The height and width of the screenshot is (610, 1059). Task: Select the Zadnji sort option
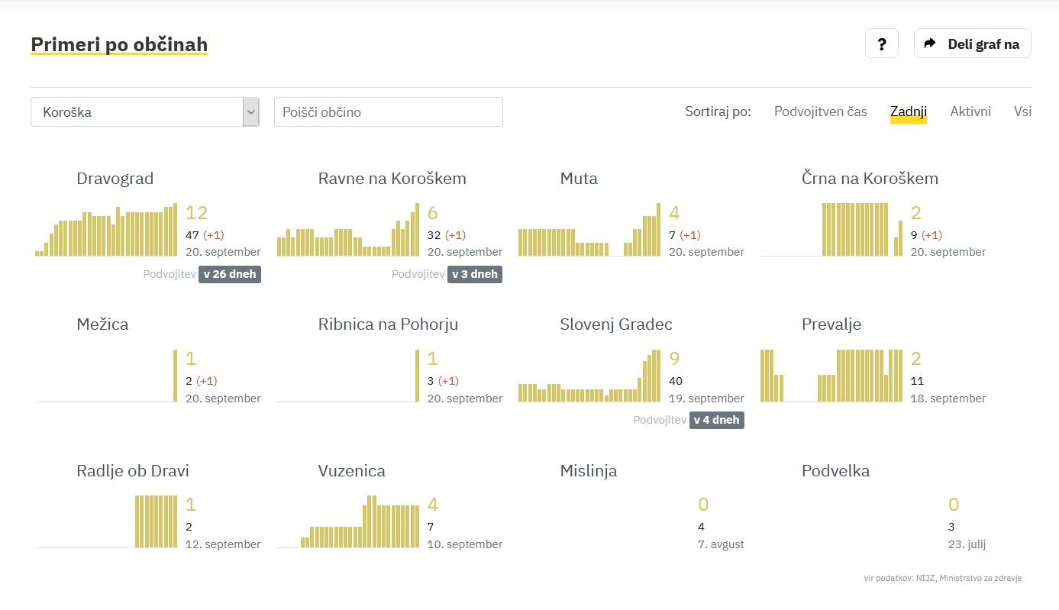pyautogui.click(x=908, y=111)
